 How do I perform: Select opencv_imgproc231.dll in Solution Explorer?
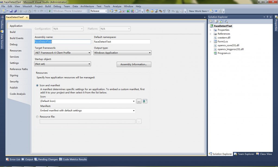tap(230, 49)
